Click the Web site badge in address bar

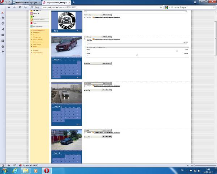(x=35, y=7)
